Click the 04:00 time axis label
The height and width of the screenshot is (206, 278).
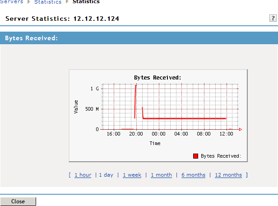[181, 134]
